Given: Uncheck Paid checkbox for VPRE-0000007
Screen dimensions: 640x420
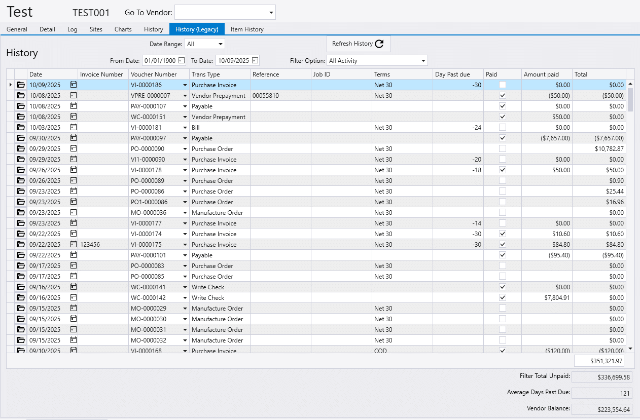Looking at the screenshot, I should pyautogui.click(x=503, y=96).
